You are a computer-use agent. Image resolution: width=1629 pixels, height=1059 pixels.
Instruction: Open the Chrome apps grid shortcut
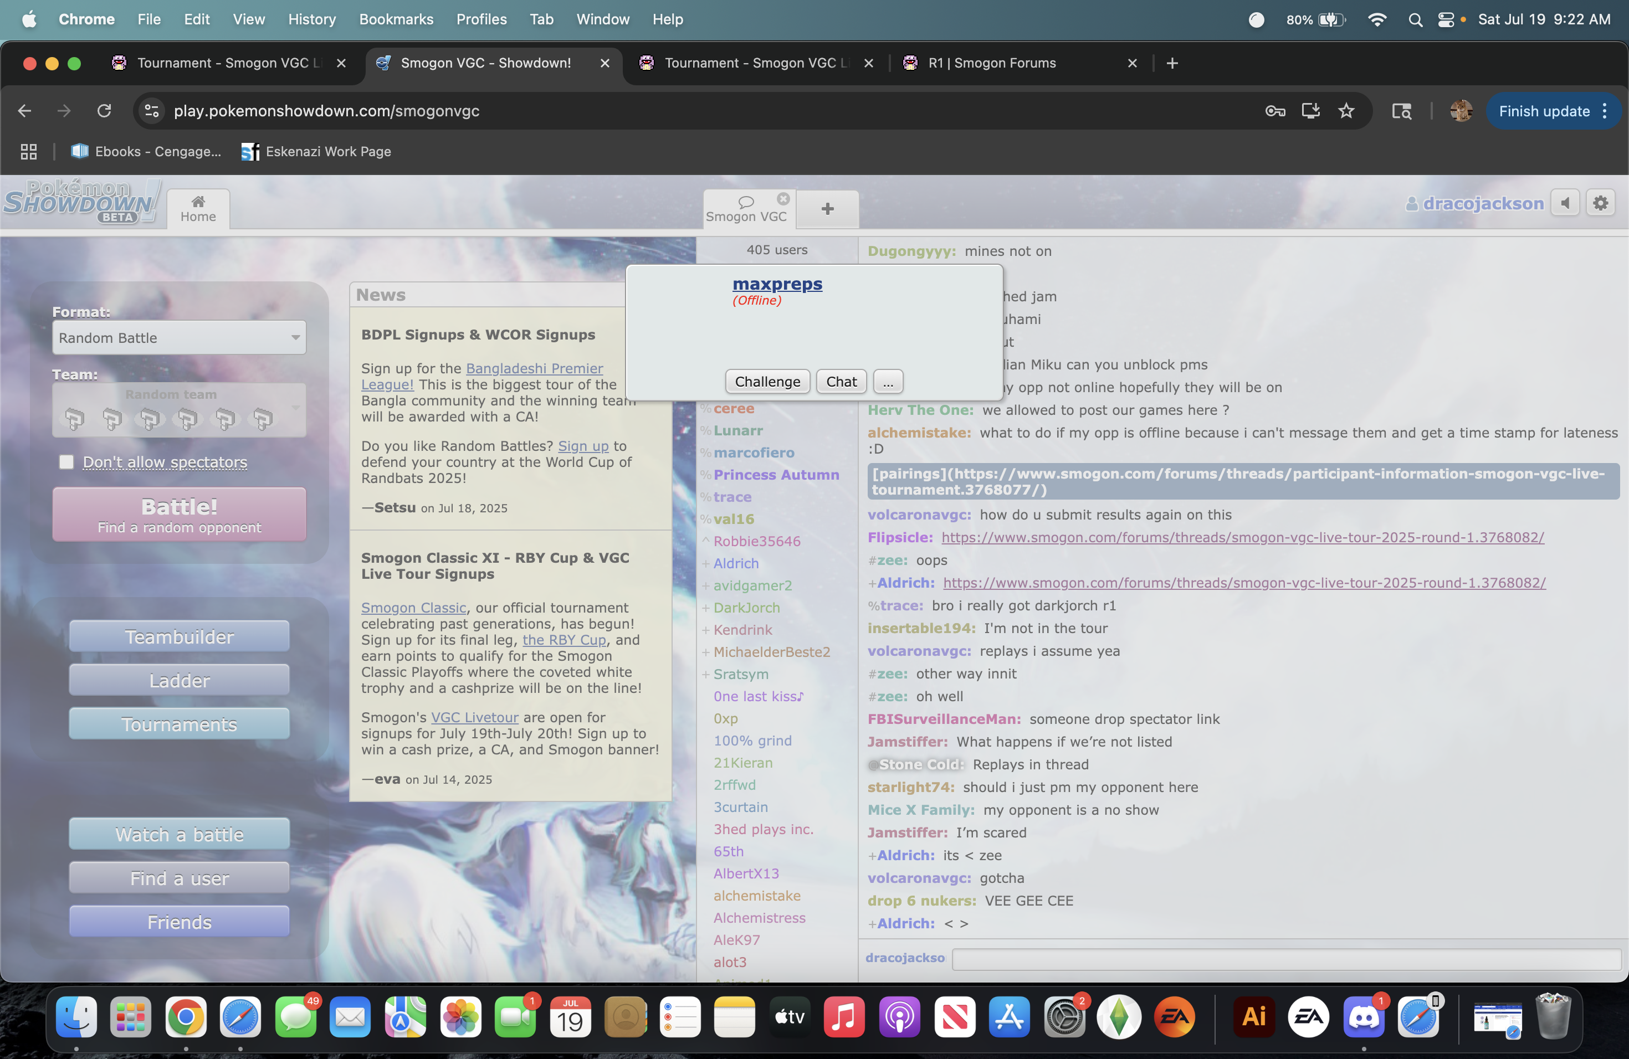tap(29, 151)
